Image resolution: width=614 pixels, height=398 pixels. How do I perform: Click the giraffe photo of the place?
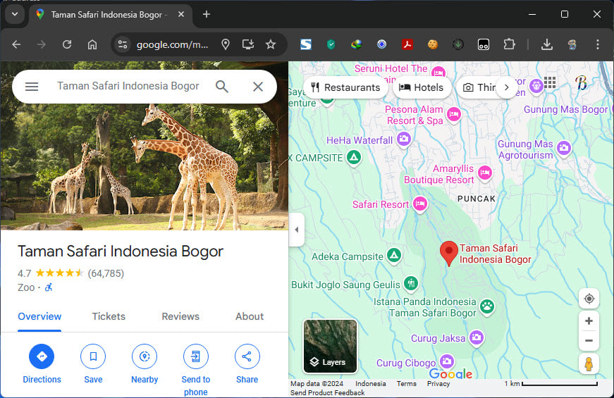click(x=144, y=166)
